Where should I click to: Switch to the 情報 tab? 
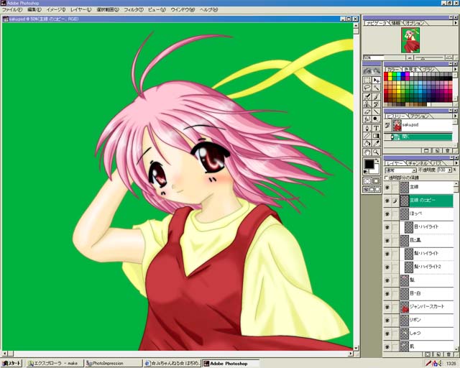point(396,23)
